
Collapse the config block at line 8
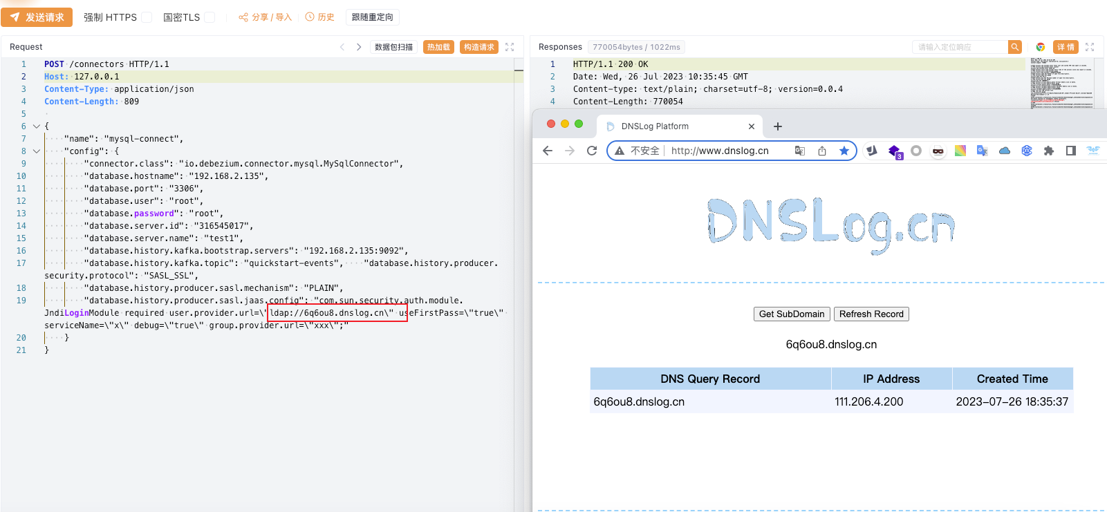pyautogui.click(x=37, y=151)
